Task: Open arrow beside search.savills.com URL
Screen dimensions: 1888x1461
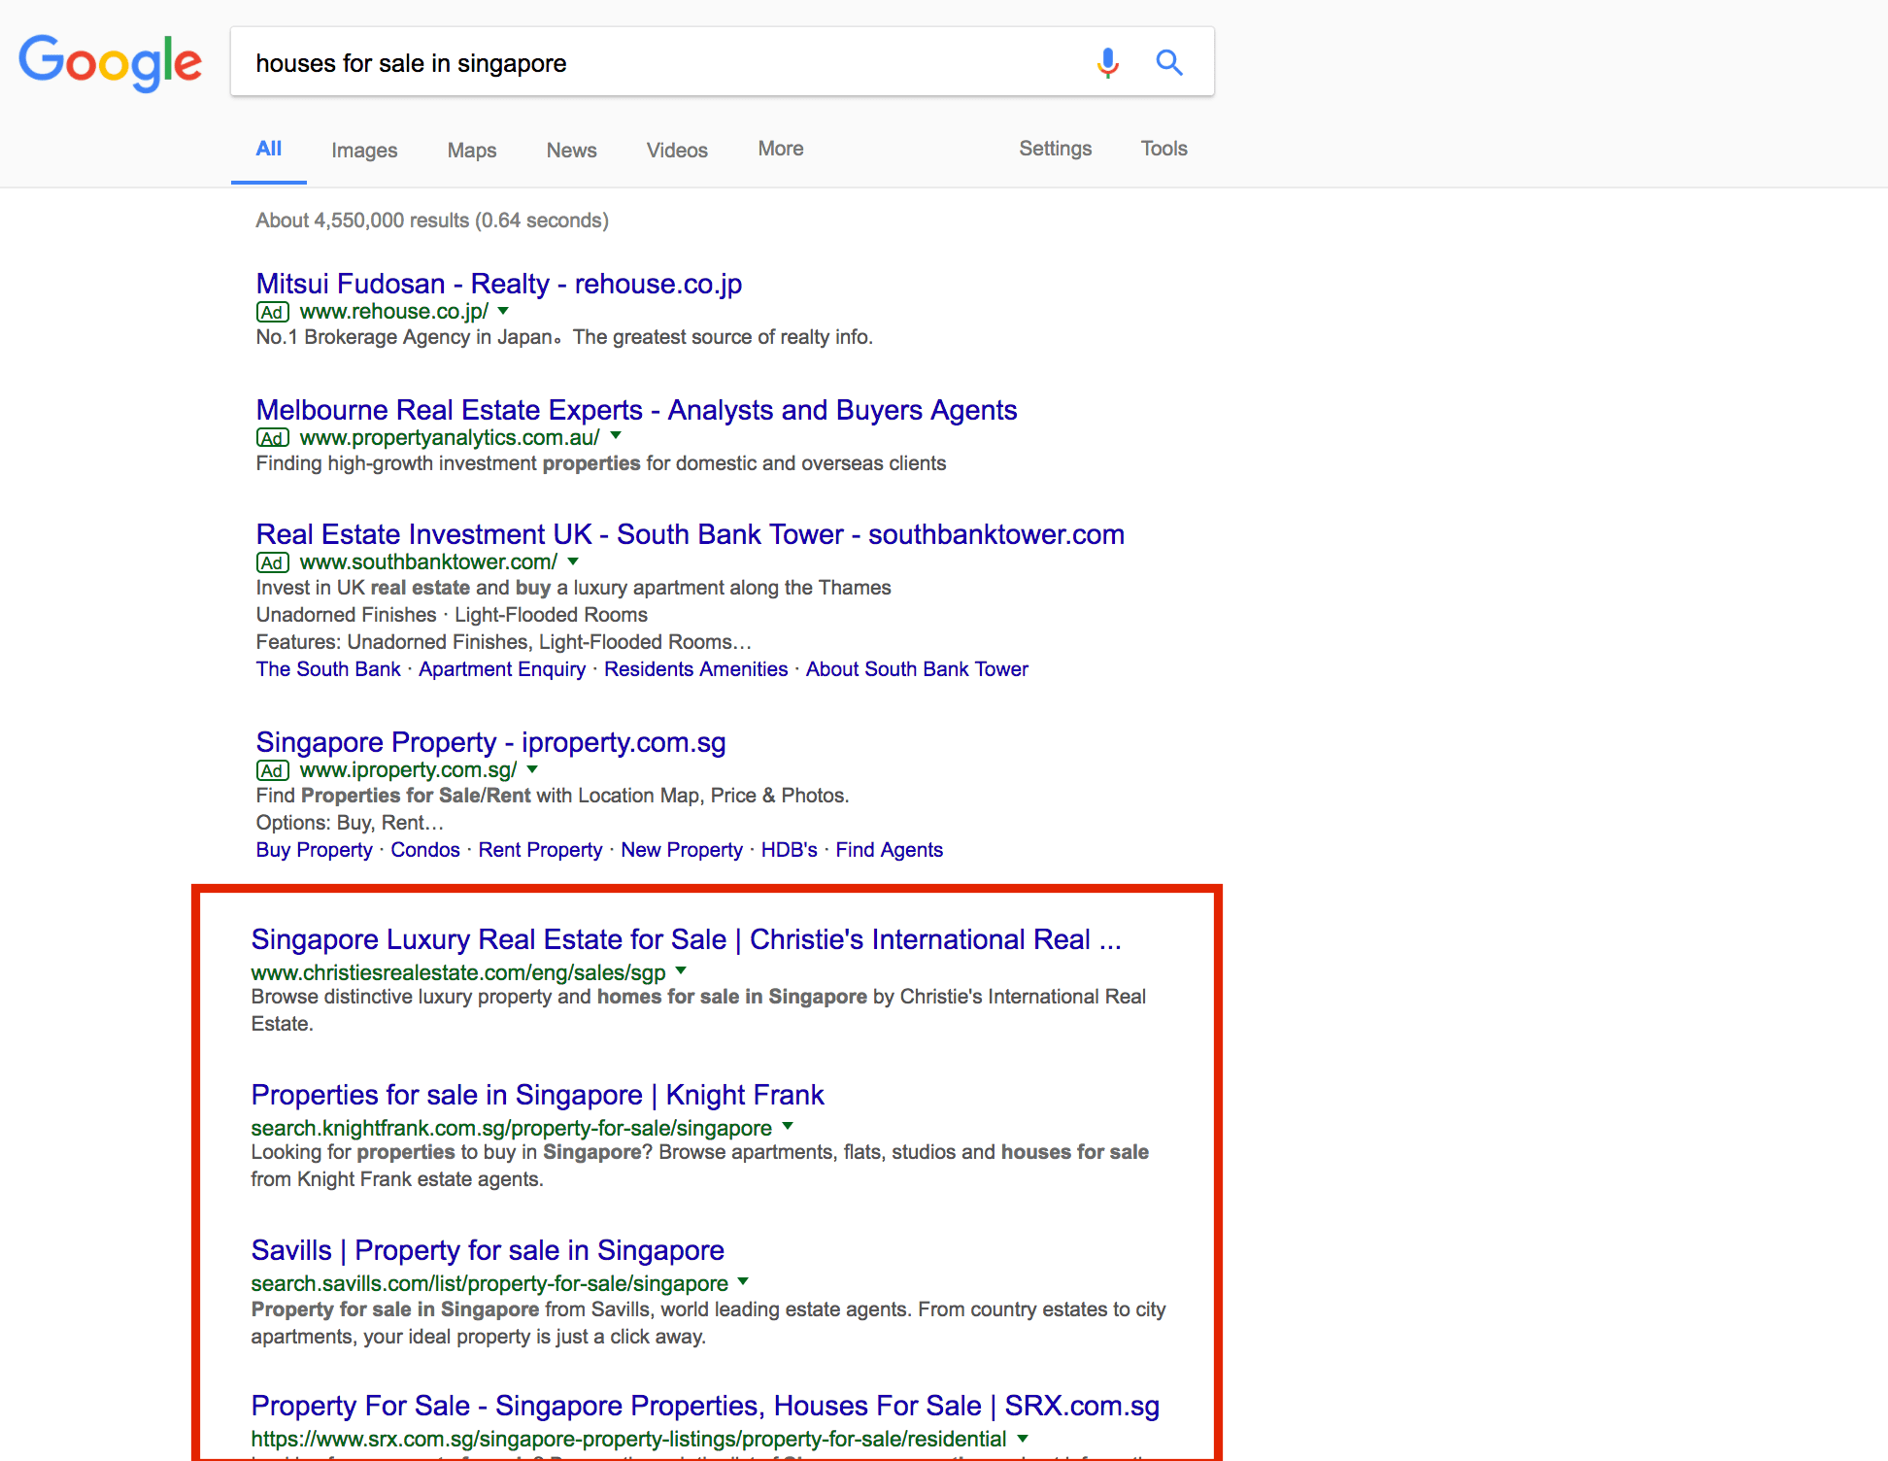Action: coord(743,1282)
